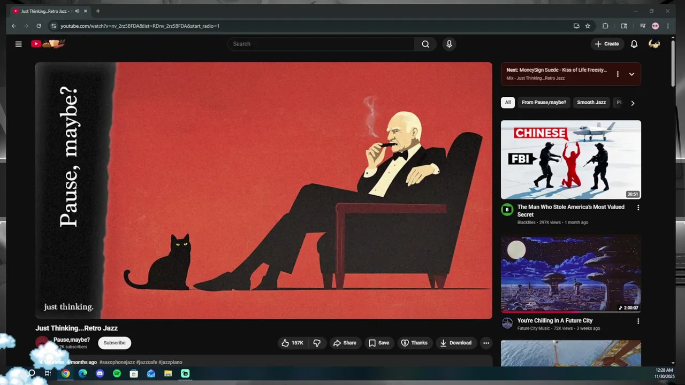Viewport: 685px width, 385px height.
Task: Open Chrome three-dot menu
Action: [x=668, y=26]
